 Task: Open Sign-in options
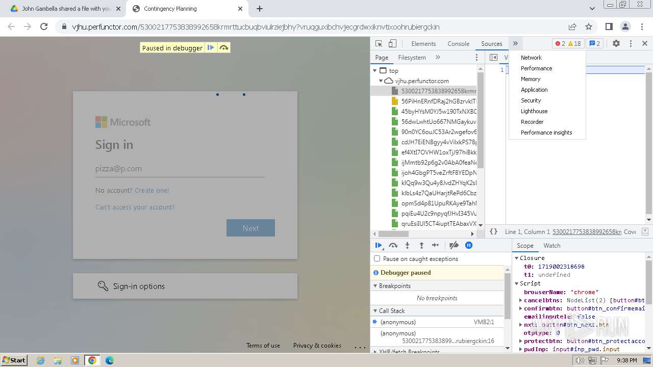tap(185, 286)
